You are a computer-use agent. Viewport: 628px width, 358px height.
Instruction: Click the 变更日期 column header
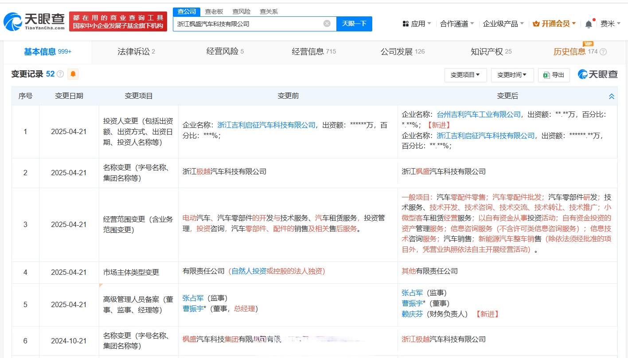(69, 96)
